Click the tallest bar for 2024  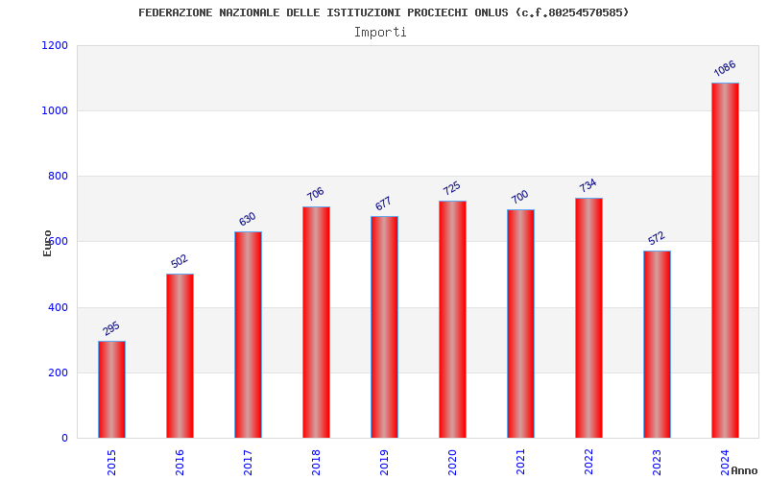coord(725,260)
